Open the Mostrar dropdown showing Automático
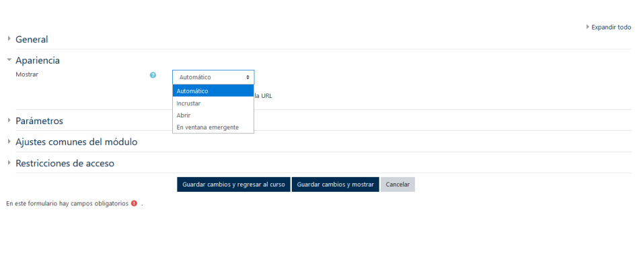Viewport: 637px width, 261px height. 213,77
